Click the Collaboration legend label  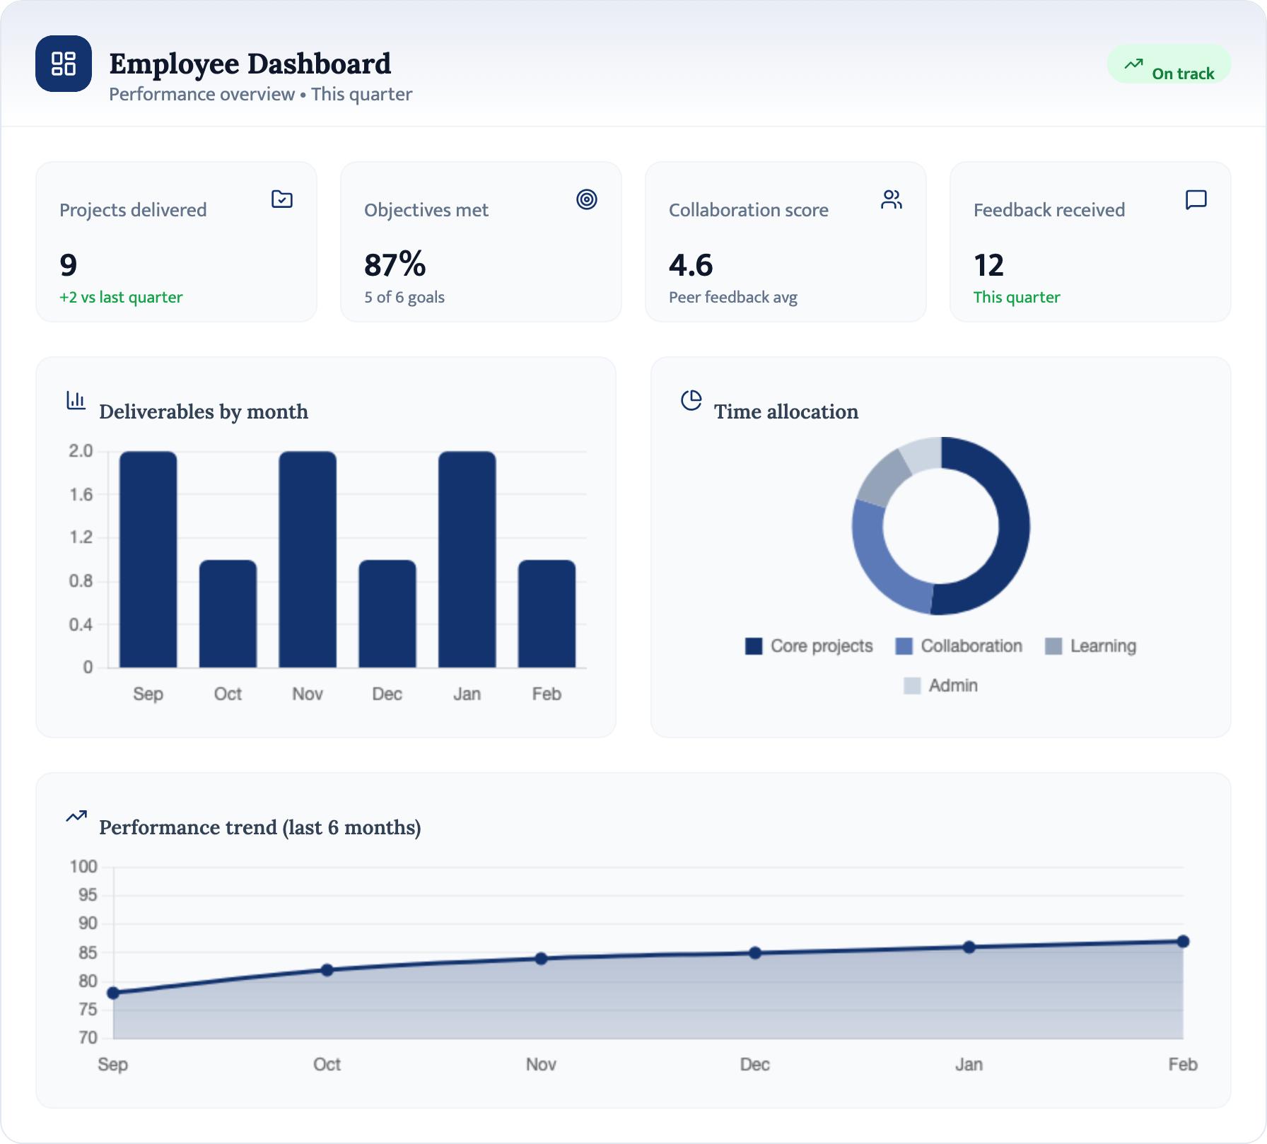tap(971, 646)
